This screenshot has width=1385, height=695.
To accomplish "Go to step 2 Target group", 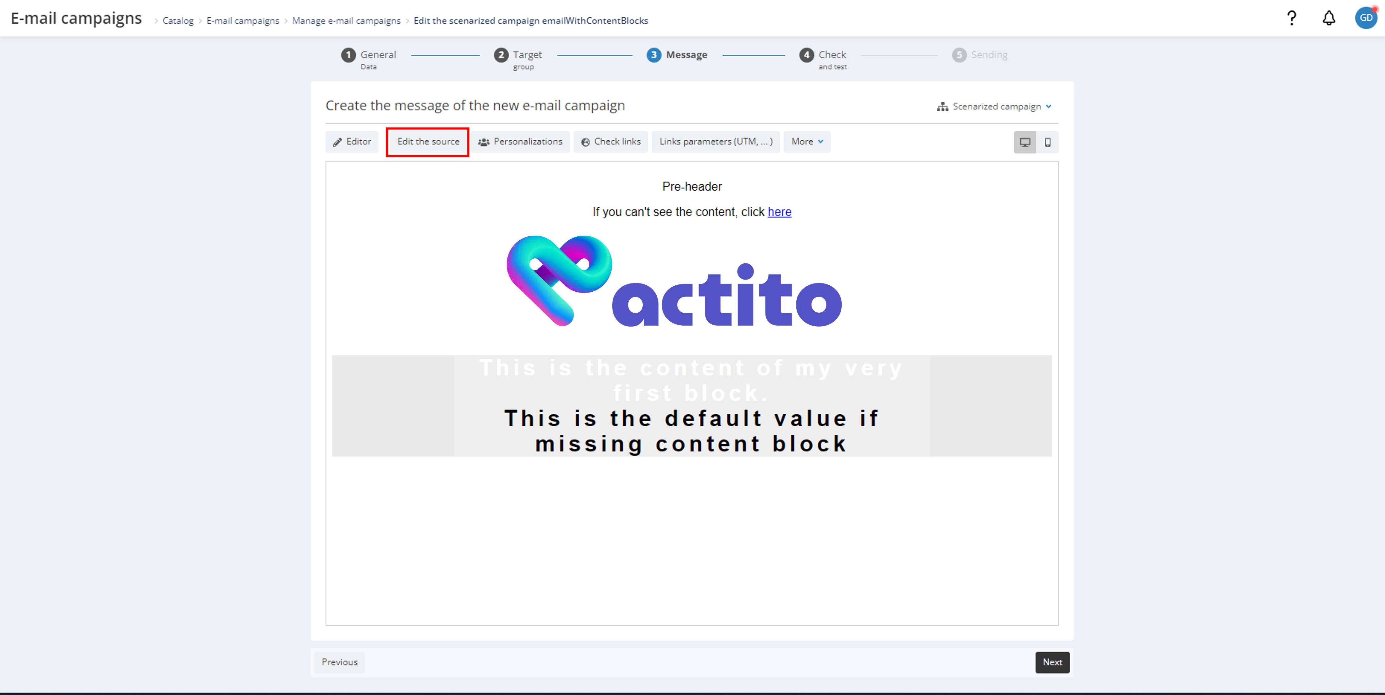I will tap(518, 59).
